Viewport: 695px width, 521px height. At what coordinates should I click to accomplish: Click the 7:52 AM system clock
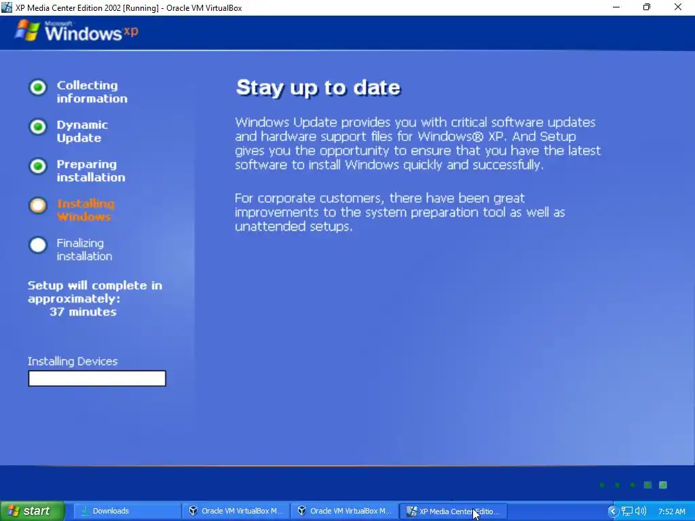pyautogui.click(x=671, y=512)
